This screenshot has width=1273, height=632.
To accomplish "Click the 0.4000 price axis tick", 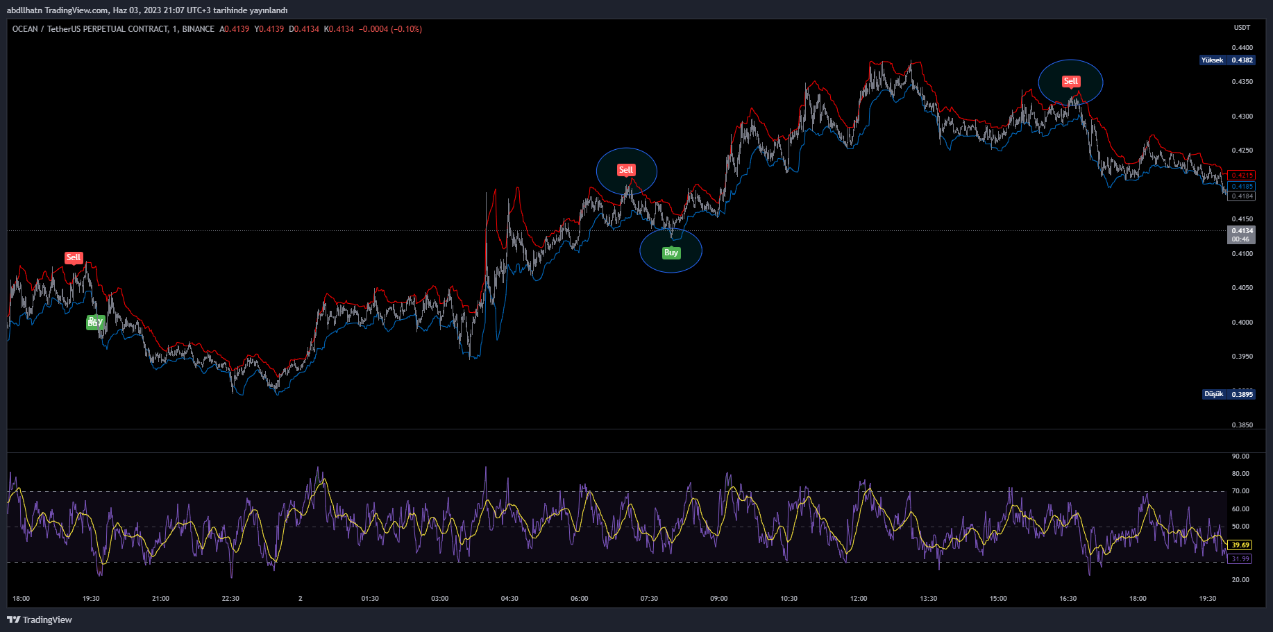I will tap(1242, 323).
